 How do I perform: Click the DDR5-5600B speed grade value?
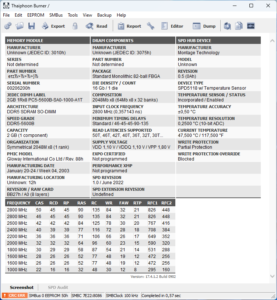(21, 123)
